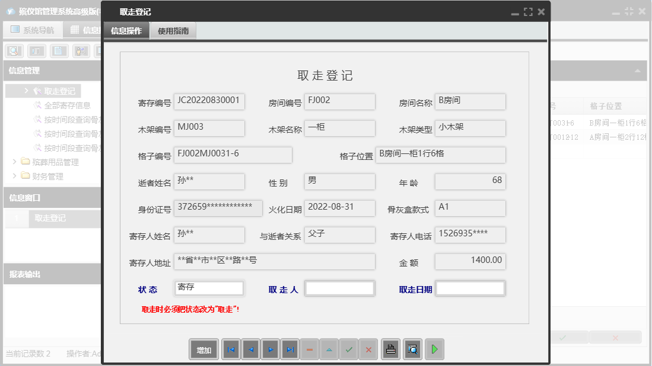Confirm changes with the green checkmark icon
The width and height of the screenshot is (652, 366).
tap(349, 349)
